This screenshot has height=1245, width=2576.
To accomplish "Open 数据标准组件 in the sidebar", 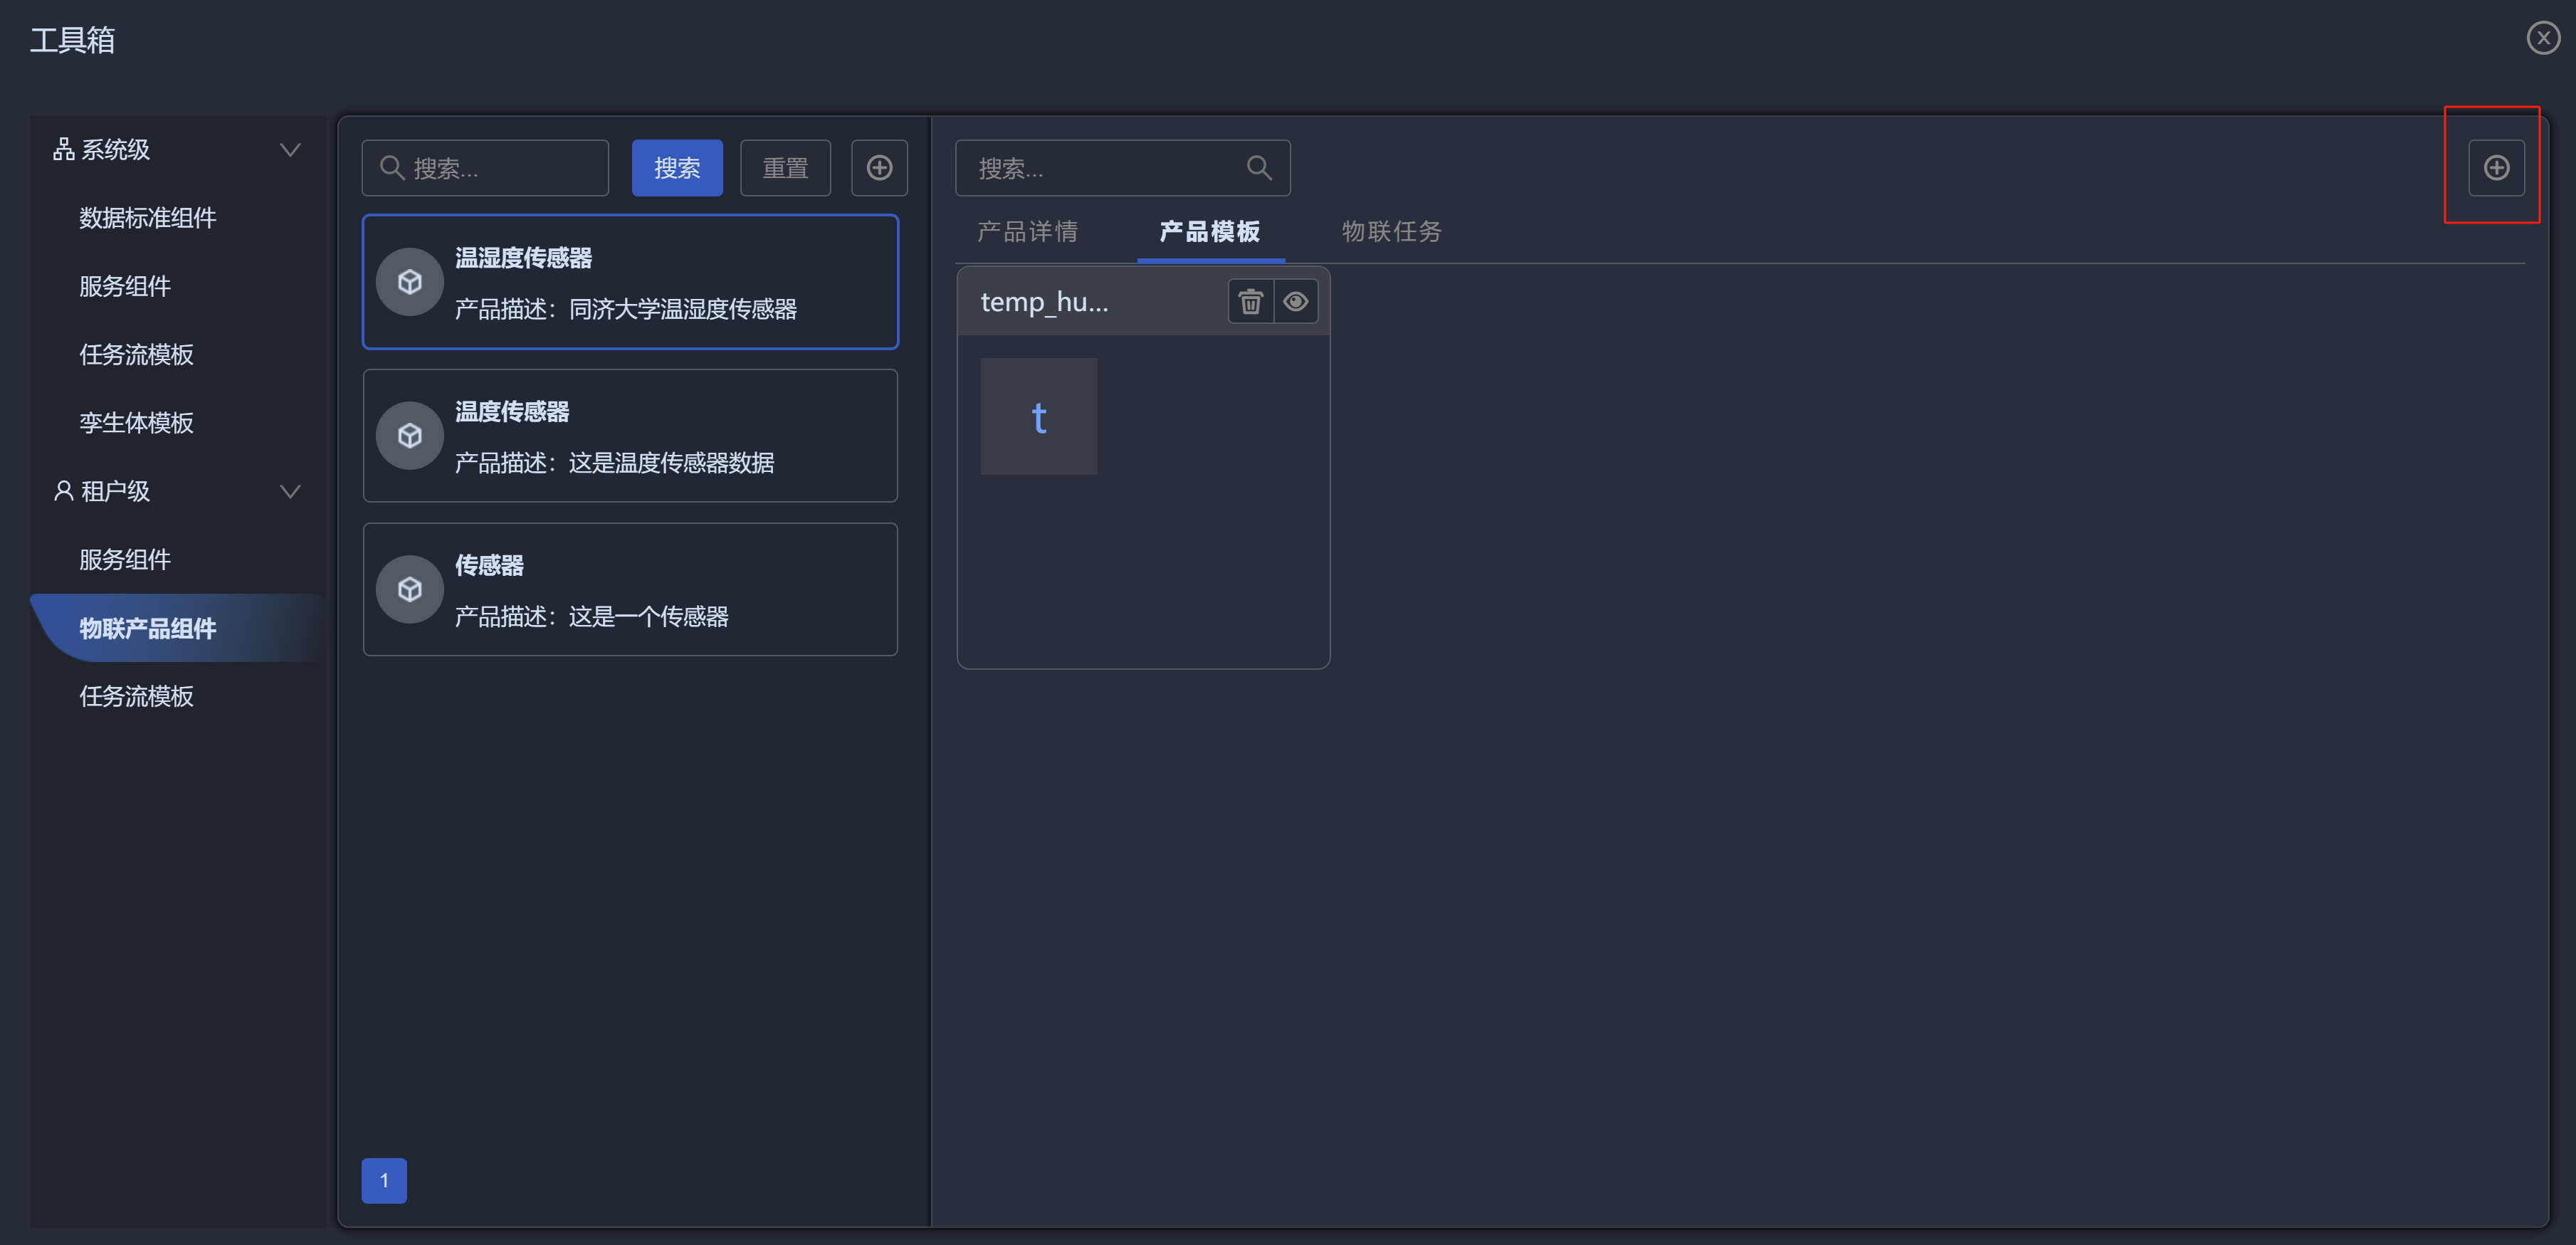I will coord(148,218).
